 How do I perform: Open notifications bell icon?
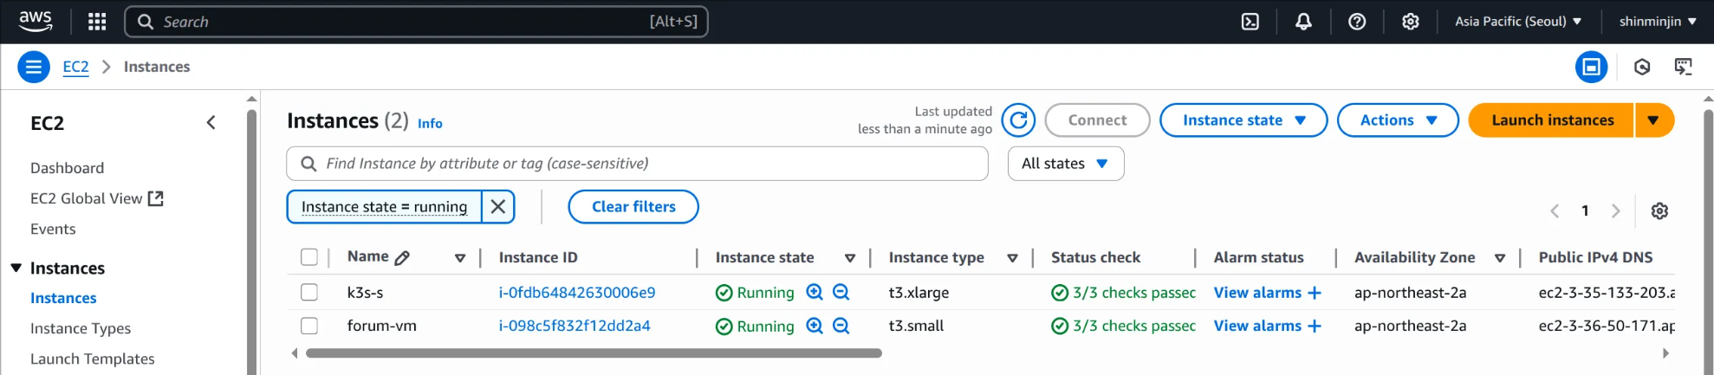1303,22
